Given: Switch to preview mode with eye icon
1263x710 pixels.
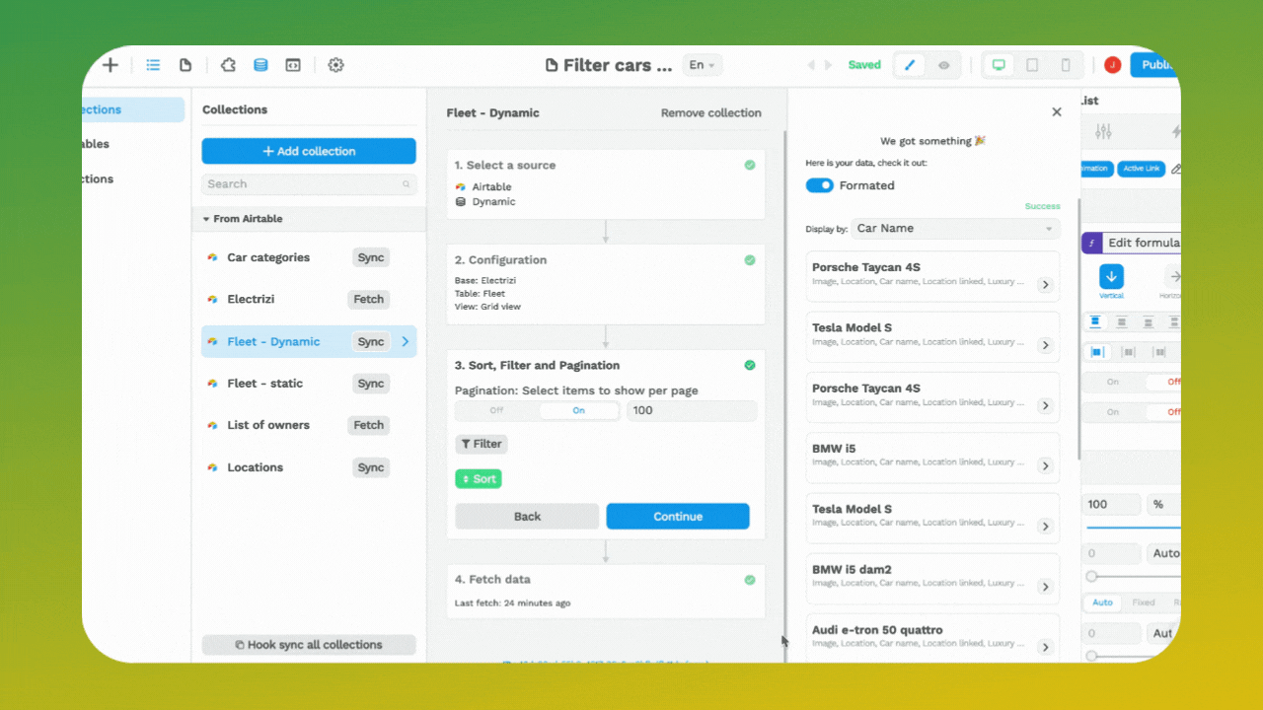Looking at the screenshot, I should [x=944, y=65].
